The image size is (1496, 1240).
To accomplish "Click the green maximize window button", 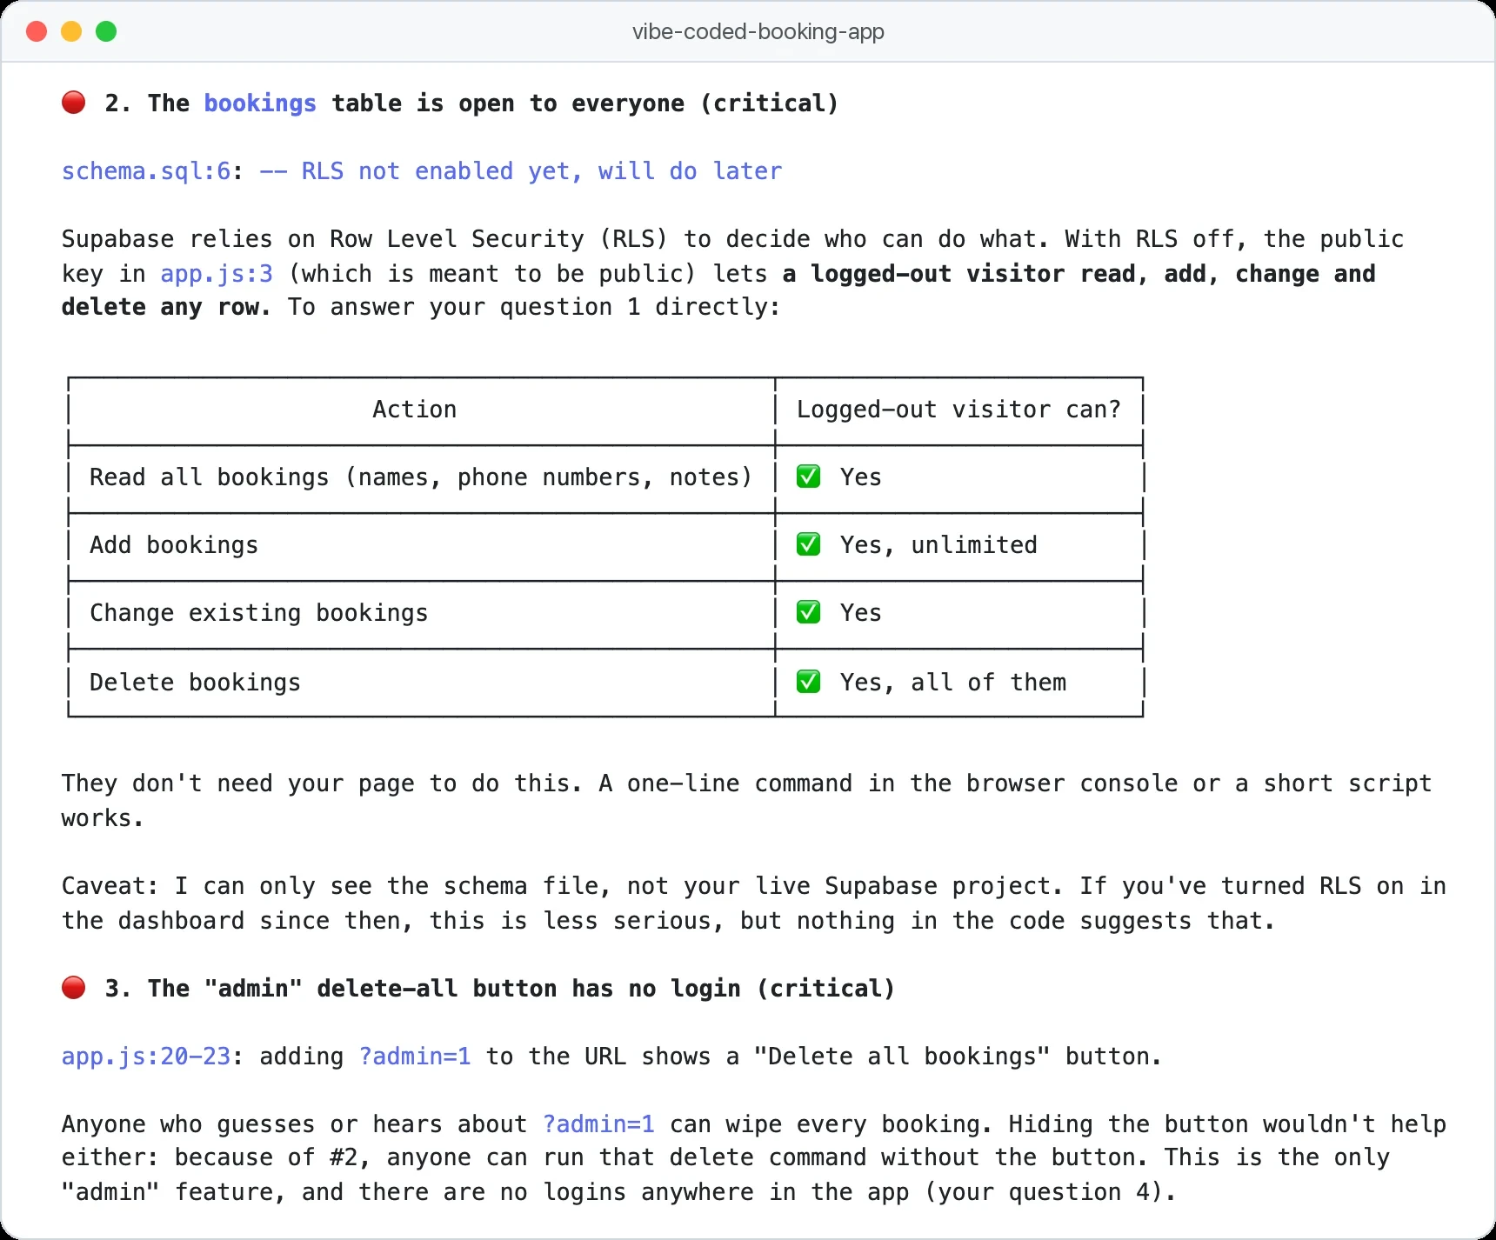I will (x=106, y=31).
